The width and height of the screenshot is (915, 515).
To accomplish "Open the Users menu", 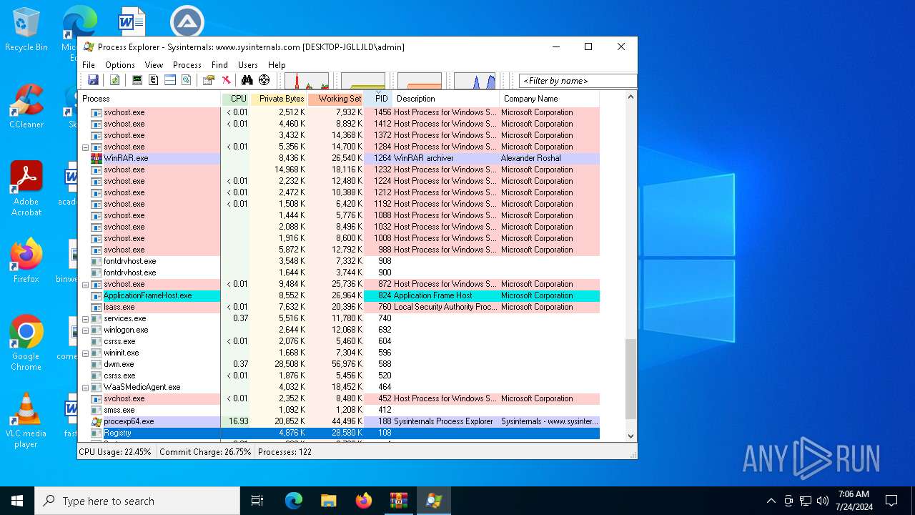I will click(248, 64).
